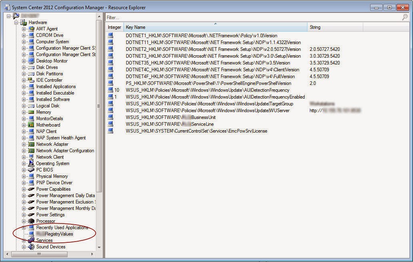The width and height of the screenshot is (413, 262).
Task: Select Power Management Daily Data
Action: (65, 195)
